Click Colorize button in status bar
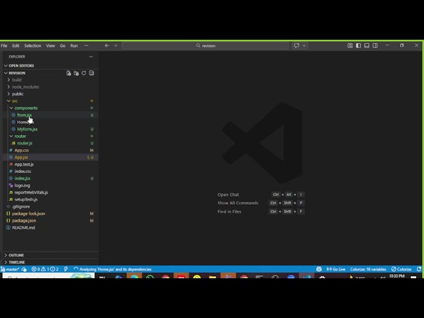The height and width of the screenshot is (318, 424). tap(401, 270)
